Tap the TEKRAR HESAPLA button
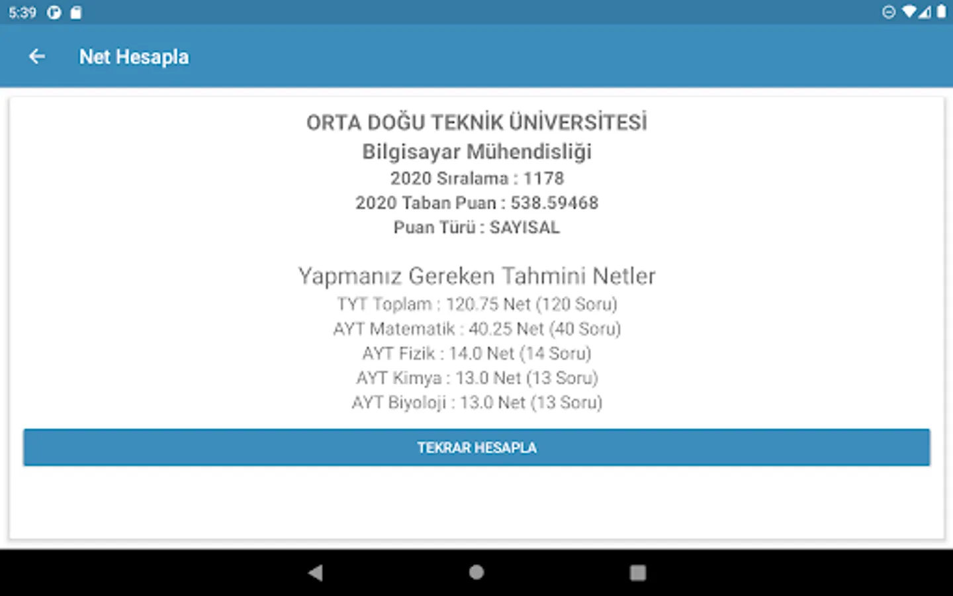Image resolution: width=953 pixels, height=596 pixels. (x=476, y=448)
